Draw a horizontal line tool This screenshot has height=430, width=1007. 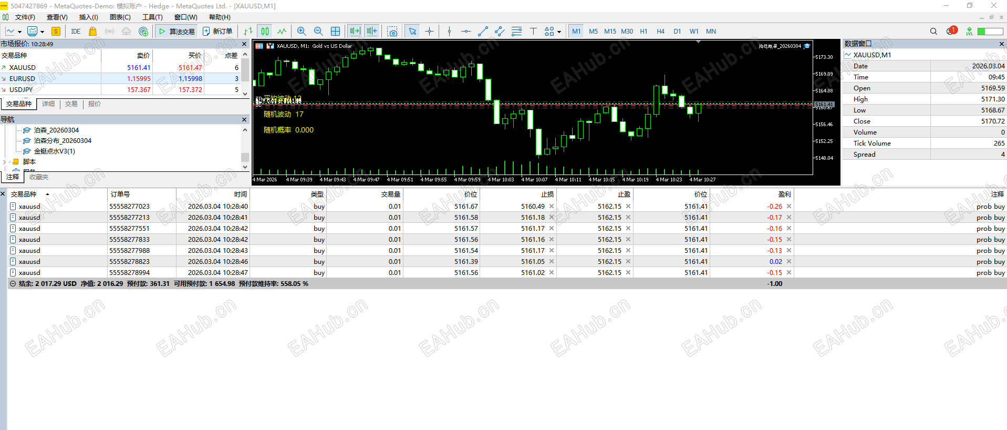[x=466, y=32]
